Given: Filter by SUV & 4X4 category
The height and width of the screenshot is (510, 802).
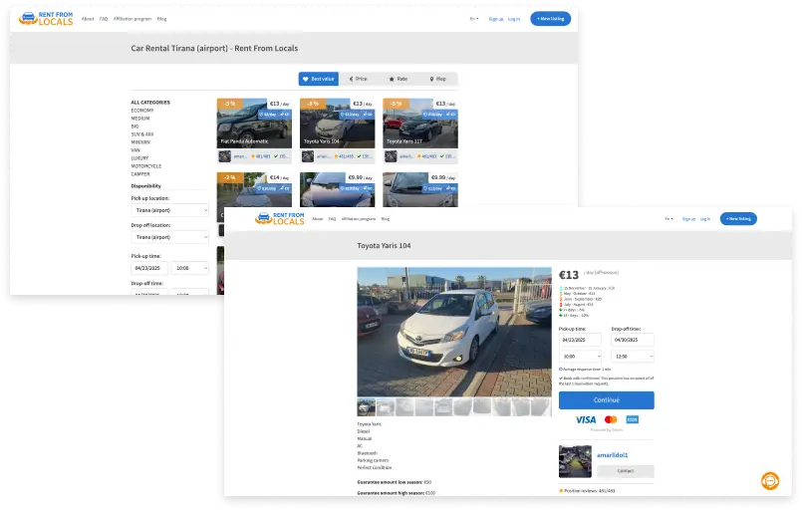Looking at the screenshot, I should click(142, 134).
